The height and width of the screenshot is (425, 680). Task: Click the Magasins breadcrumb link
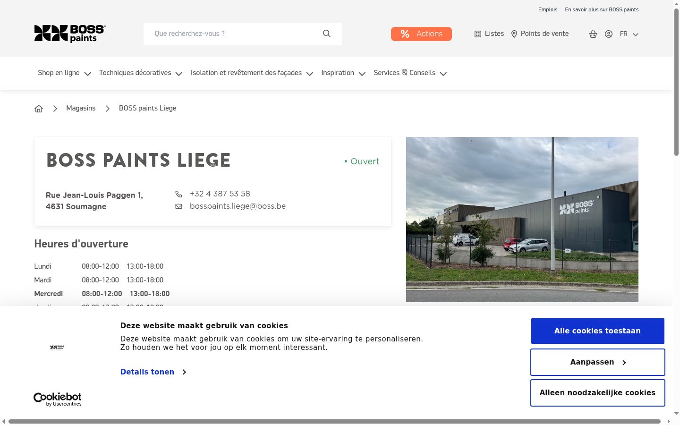point(81,108)
